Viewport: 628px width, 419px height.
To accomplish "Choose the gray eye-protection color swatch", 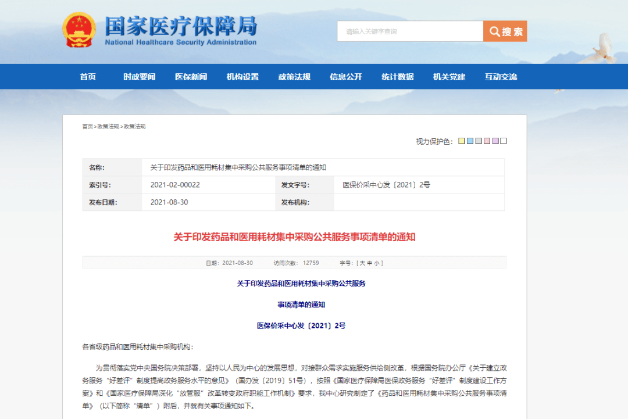I will [x=478, y=141].
